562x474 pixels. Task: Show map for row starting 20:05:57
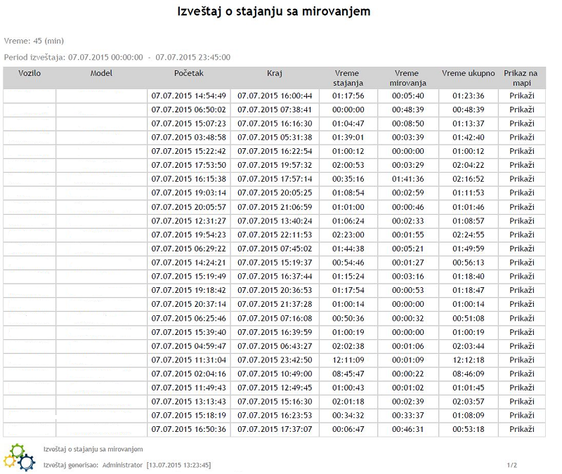tap(521, 207)
